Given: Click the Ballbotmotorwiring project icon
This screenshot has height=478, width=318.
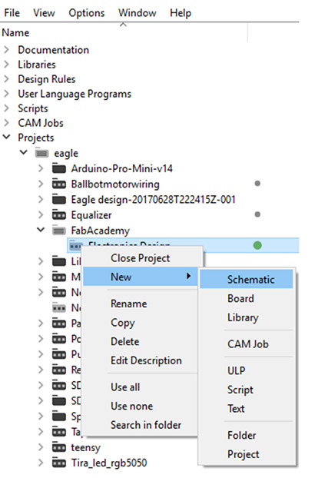Looking at the screenshot, I should click(x=59, y=184).
